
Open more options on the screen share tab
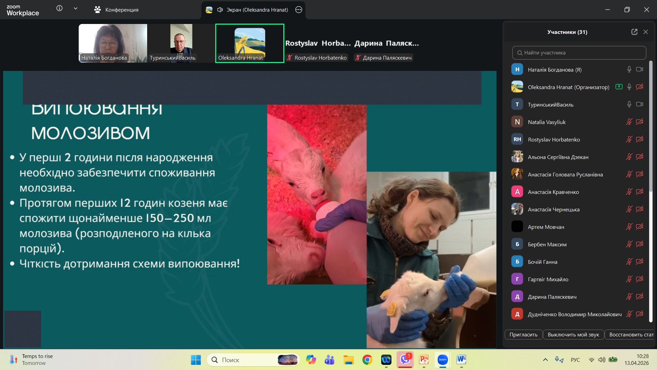[x=299, y=10]
